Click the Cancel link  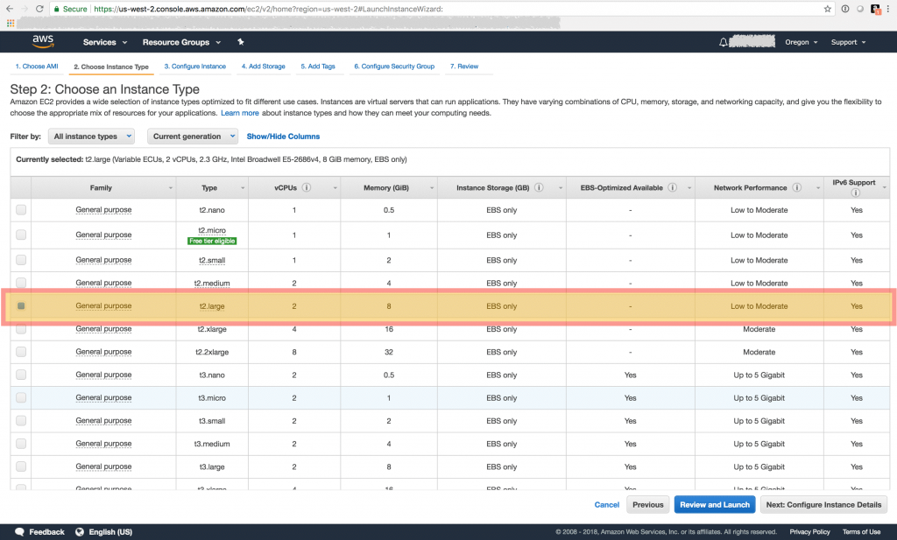pyautogui.click(x=606, y=505)
